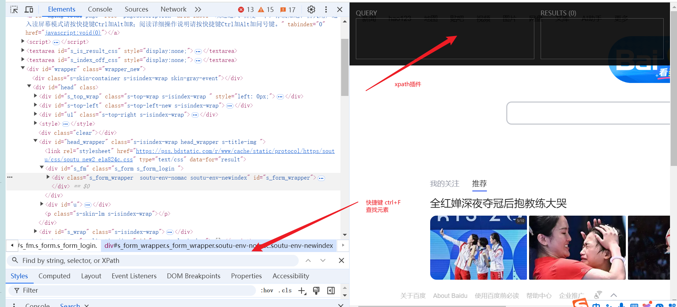Click the Baidu search input box
Screen dimensions: 677x307
point(588,113)
